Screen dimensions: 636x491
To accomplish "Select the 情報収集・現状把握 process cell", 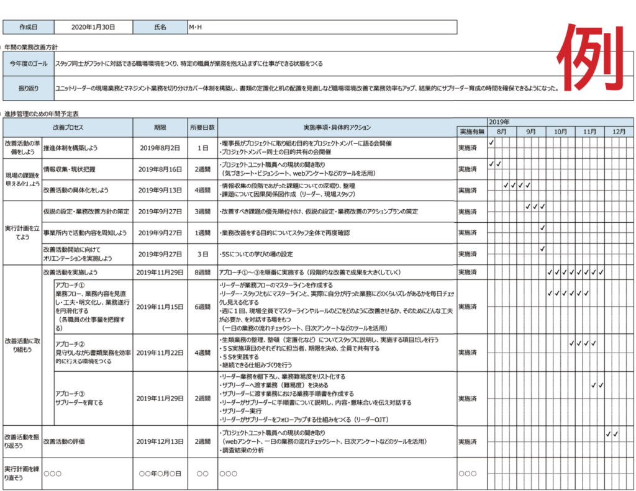I will [87, 169].
